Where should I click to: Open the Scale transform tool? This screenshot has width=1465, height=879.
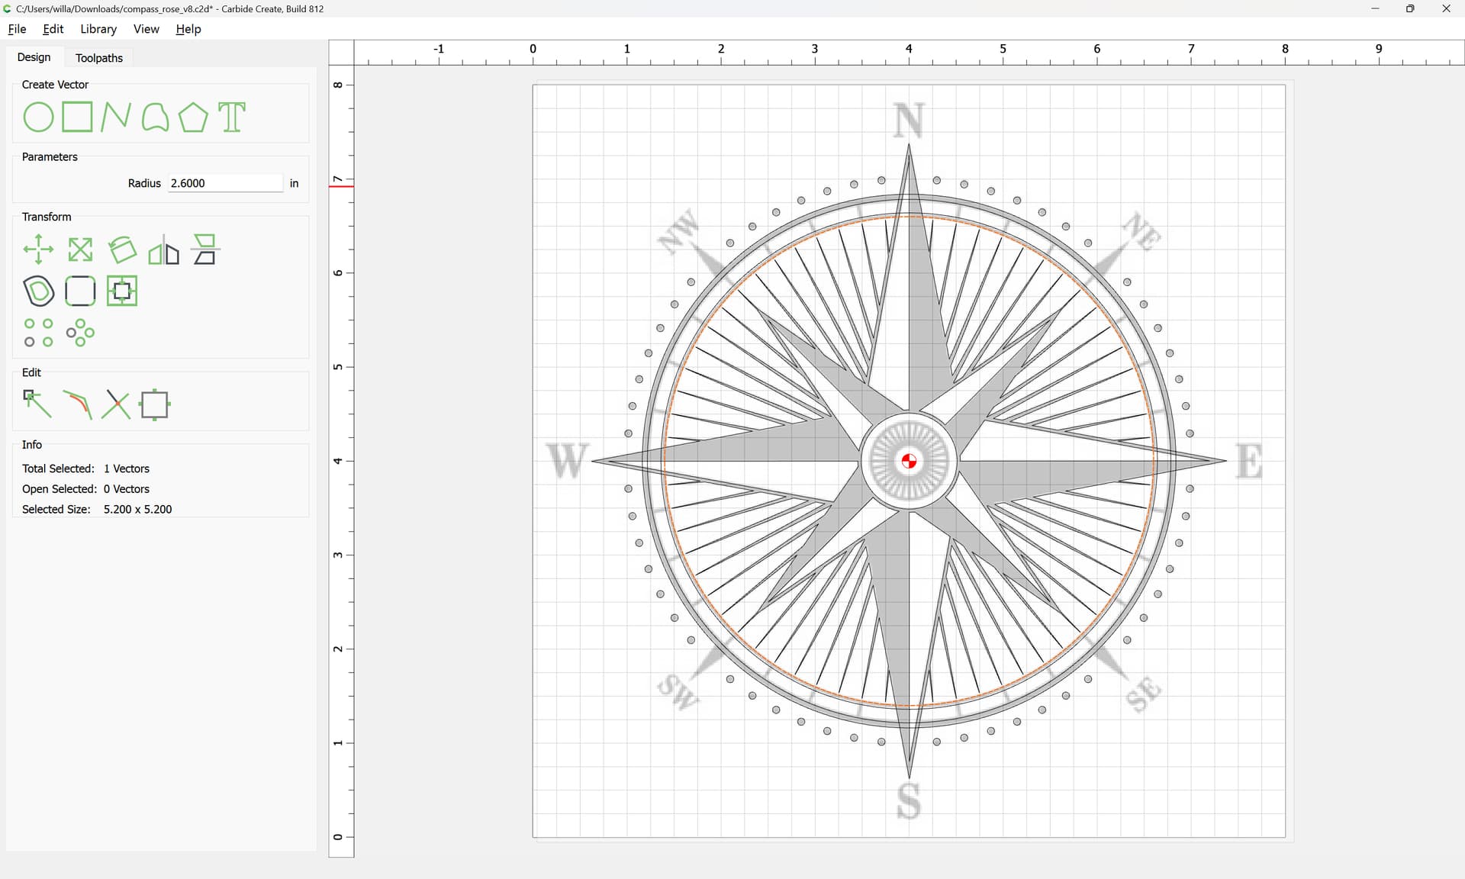click(x=80, y=250)
